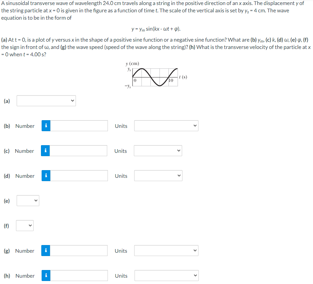The height and width of the screenshot is (284, 313).
Task: Open the Units dropdown for part (d)
Action: pyautogui.click(x=158, y=175)
